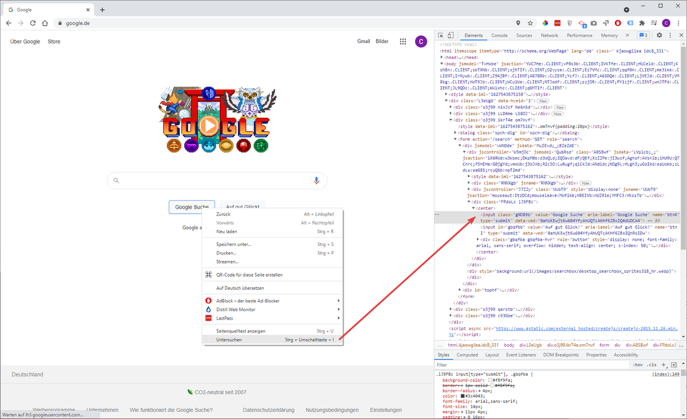Play the Google Doodle game
This screenshot has height=419, width=687.
pos(208,126)
